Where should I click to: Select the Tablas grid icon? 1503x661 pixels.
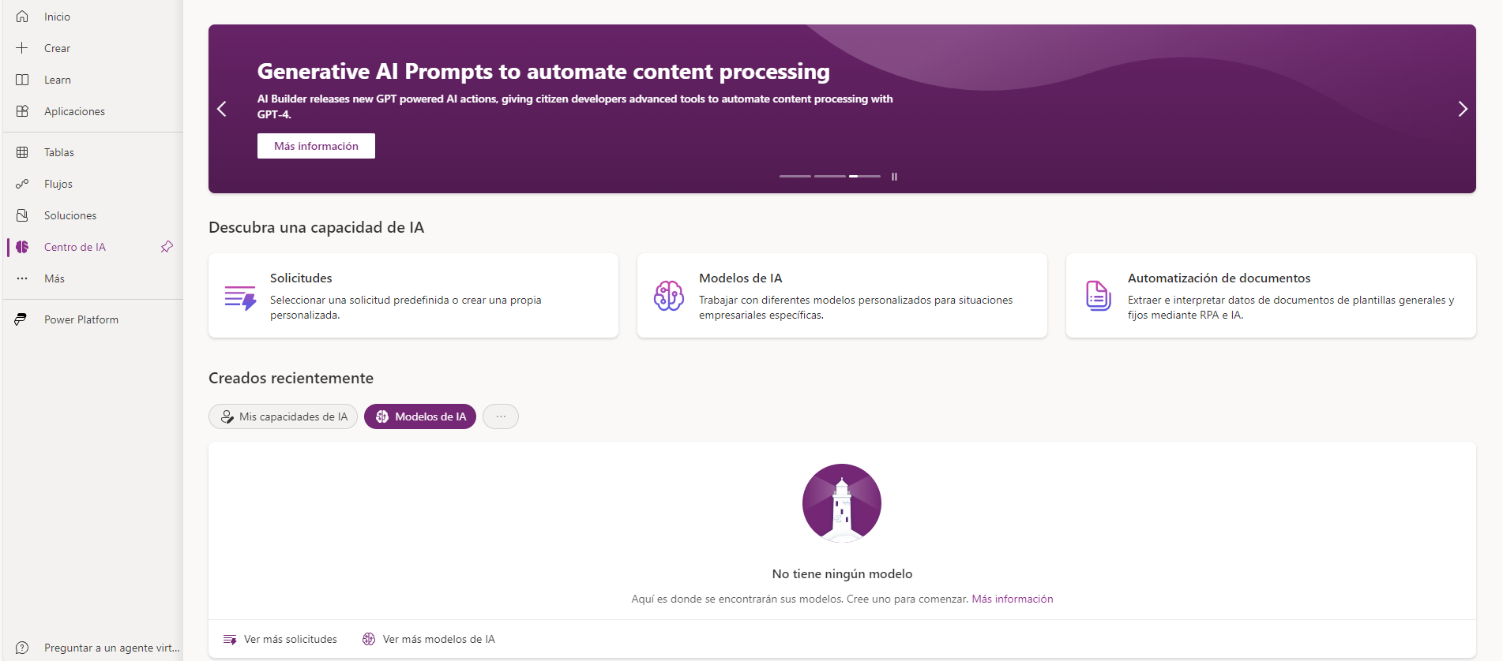point(22,152)
